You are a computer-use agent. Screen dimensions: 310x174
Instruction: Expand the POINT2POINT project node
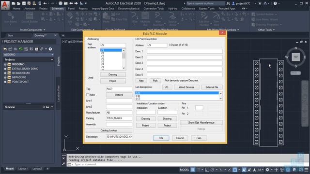(x=5, y=82)
